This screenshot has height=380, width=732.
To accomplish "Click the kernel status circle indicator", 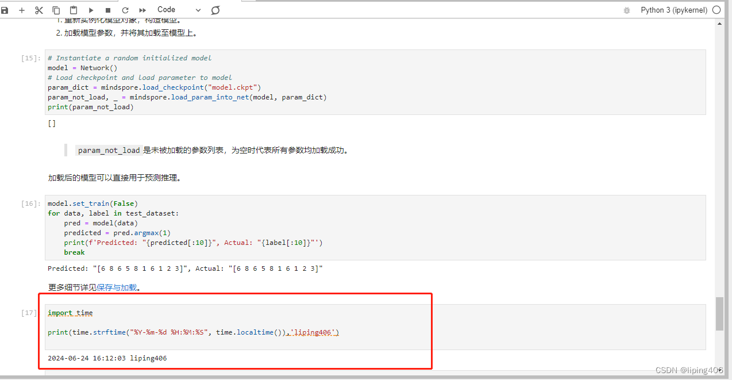I will 716,10.
